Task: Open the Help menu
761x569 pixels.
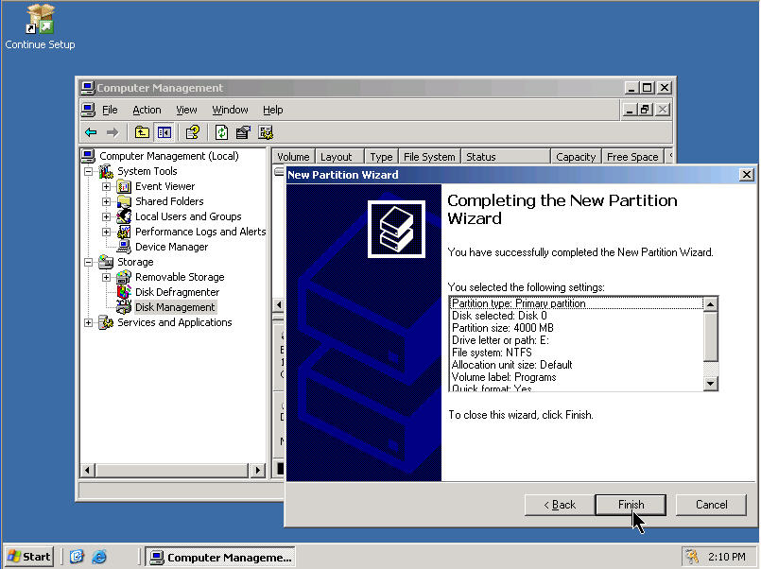Action: point(273,110)
